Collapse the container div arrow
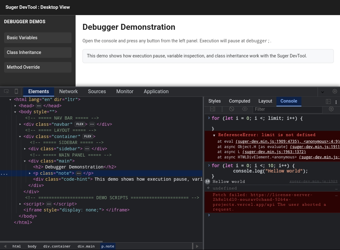The width and height of the screenshot is (340, 250). (x=20, y=136)
